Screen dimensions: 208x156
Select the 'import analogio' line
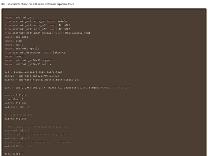coord(16,37)
